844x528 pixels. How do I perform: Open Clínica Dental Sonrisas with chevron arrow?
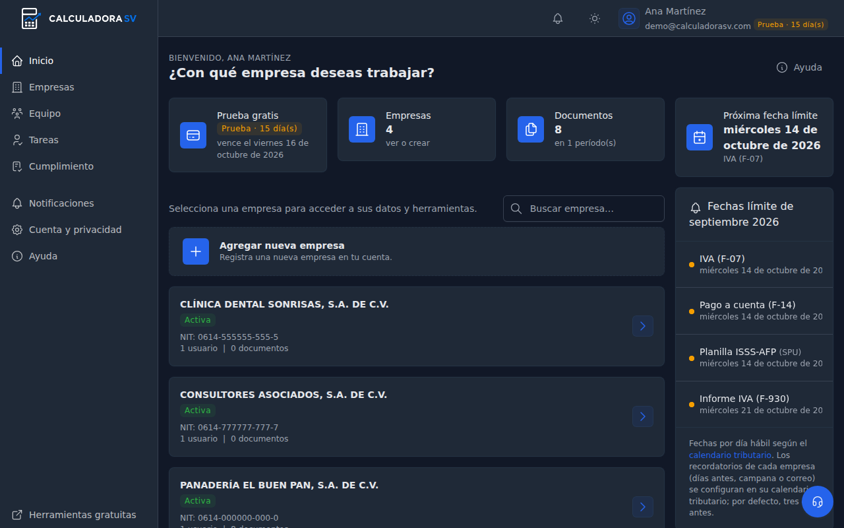[x=643, y=326]
